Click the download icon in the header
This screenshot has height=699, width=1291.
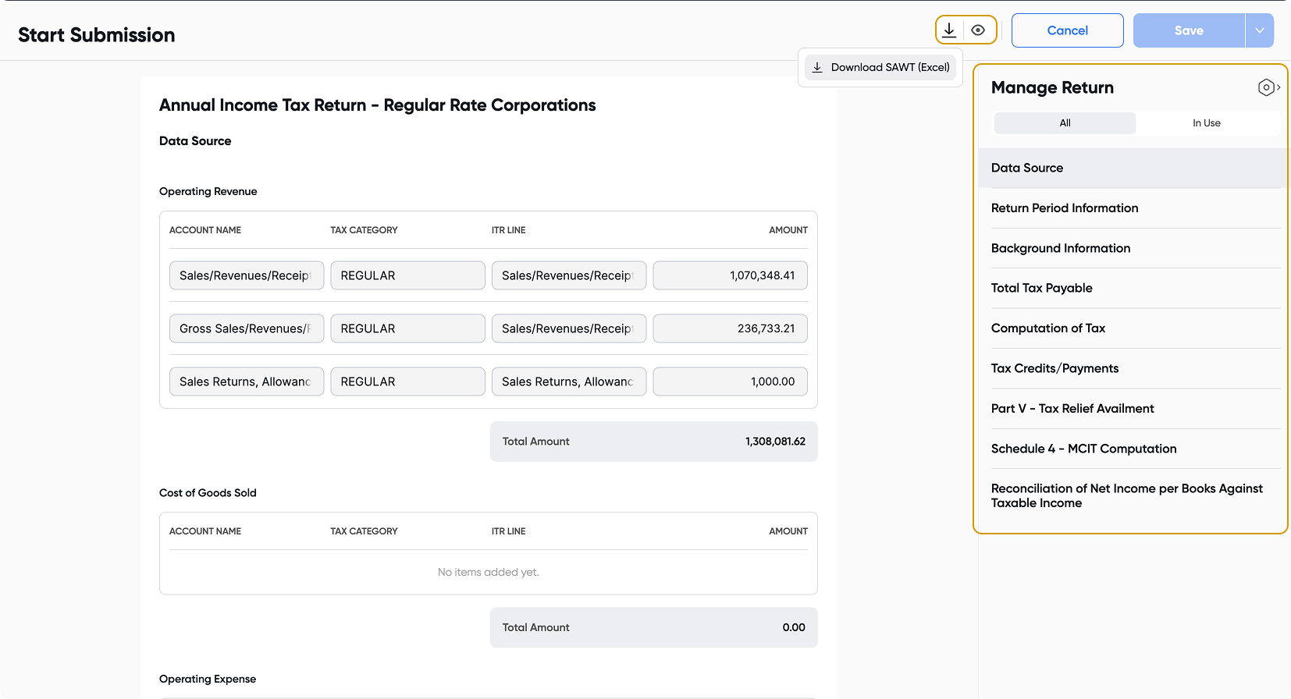949,30
